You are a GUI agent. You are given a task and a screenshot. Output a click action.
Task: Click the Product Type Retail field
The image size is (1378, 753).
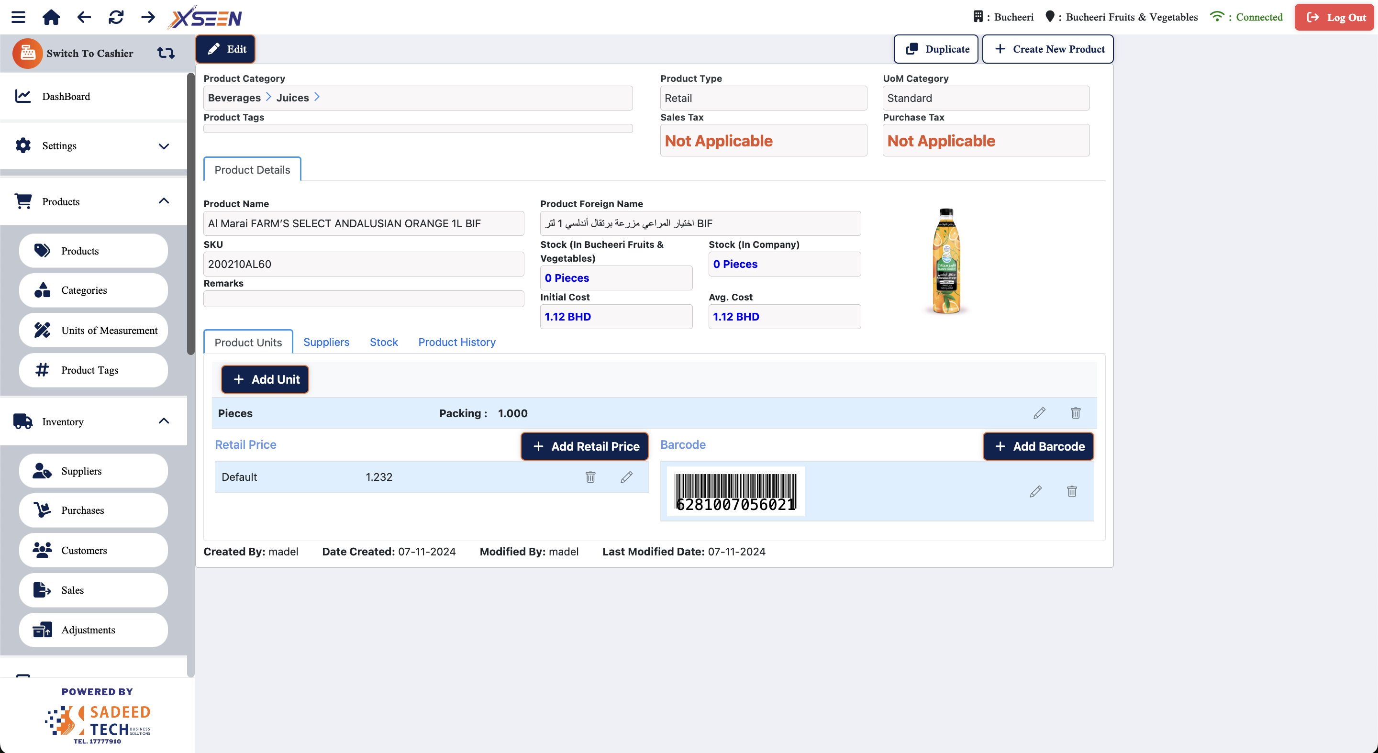[x=764, y=98]
